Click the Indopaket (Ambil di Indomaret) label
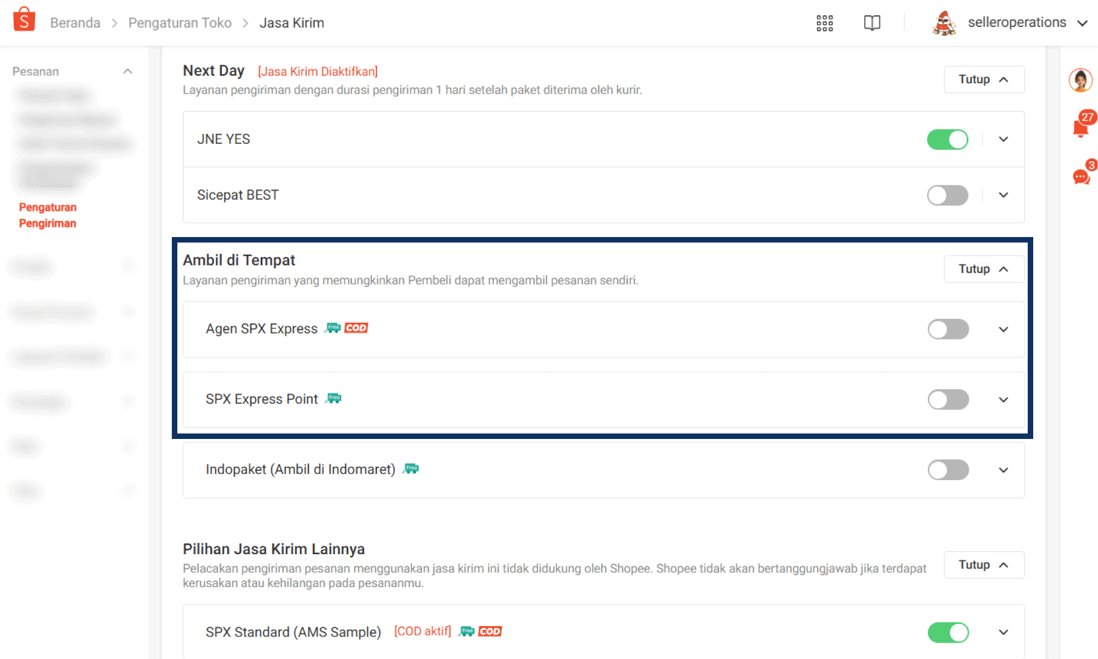The image size is (1098, 659). tap(301, 469)
